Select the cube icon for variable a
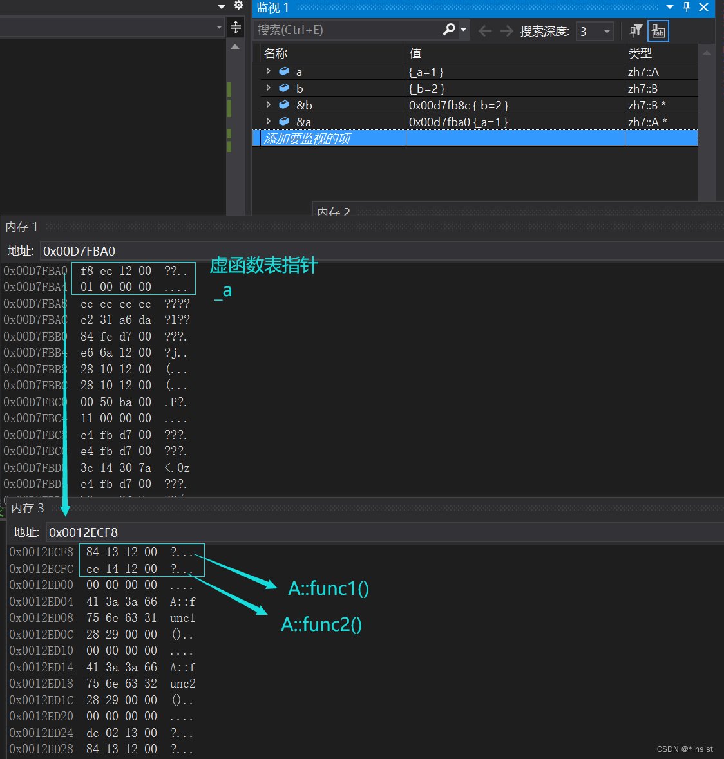 pos(284,71)
